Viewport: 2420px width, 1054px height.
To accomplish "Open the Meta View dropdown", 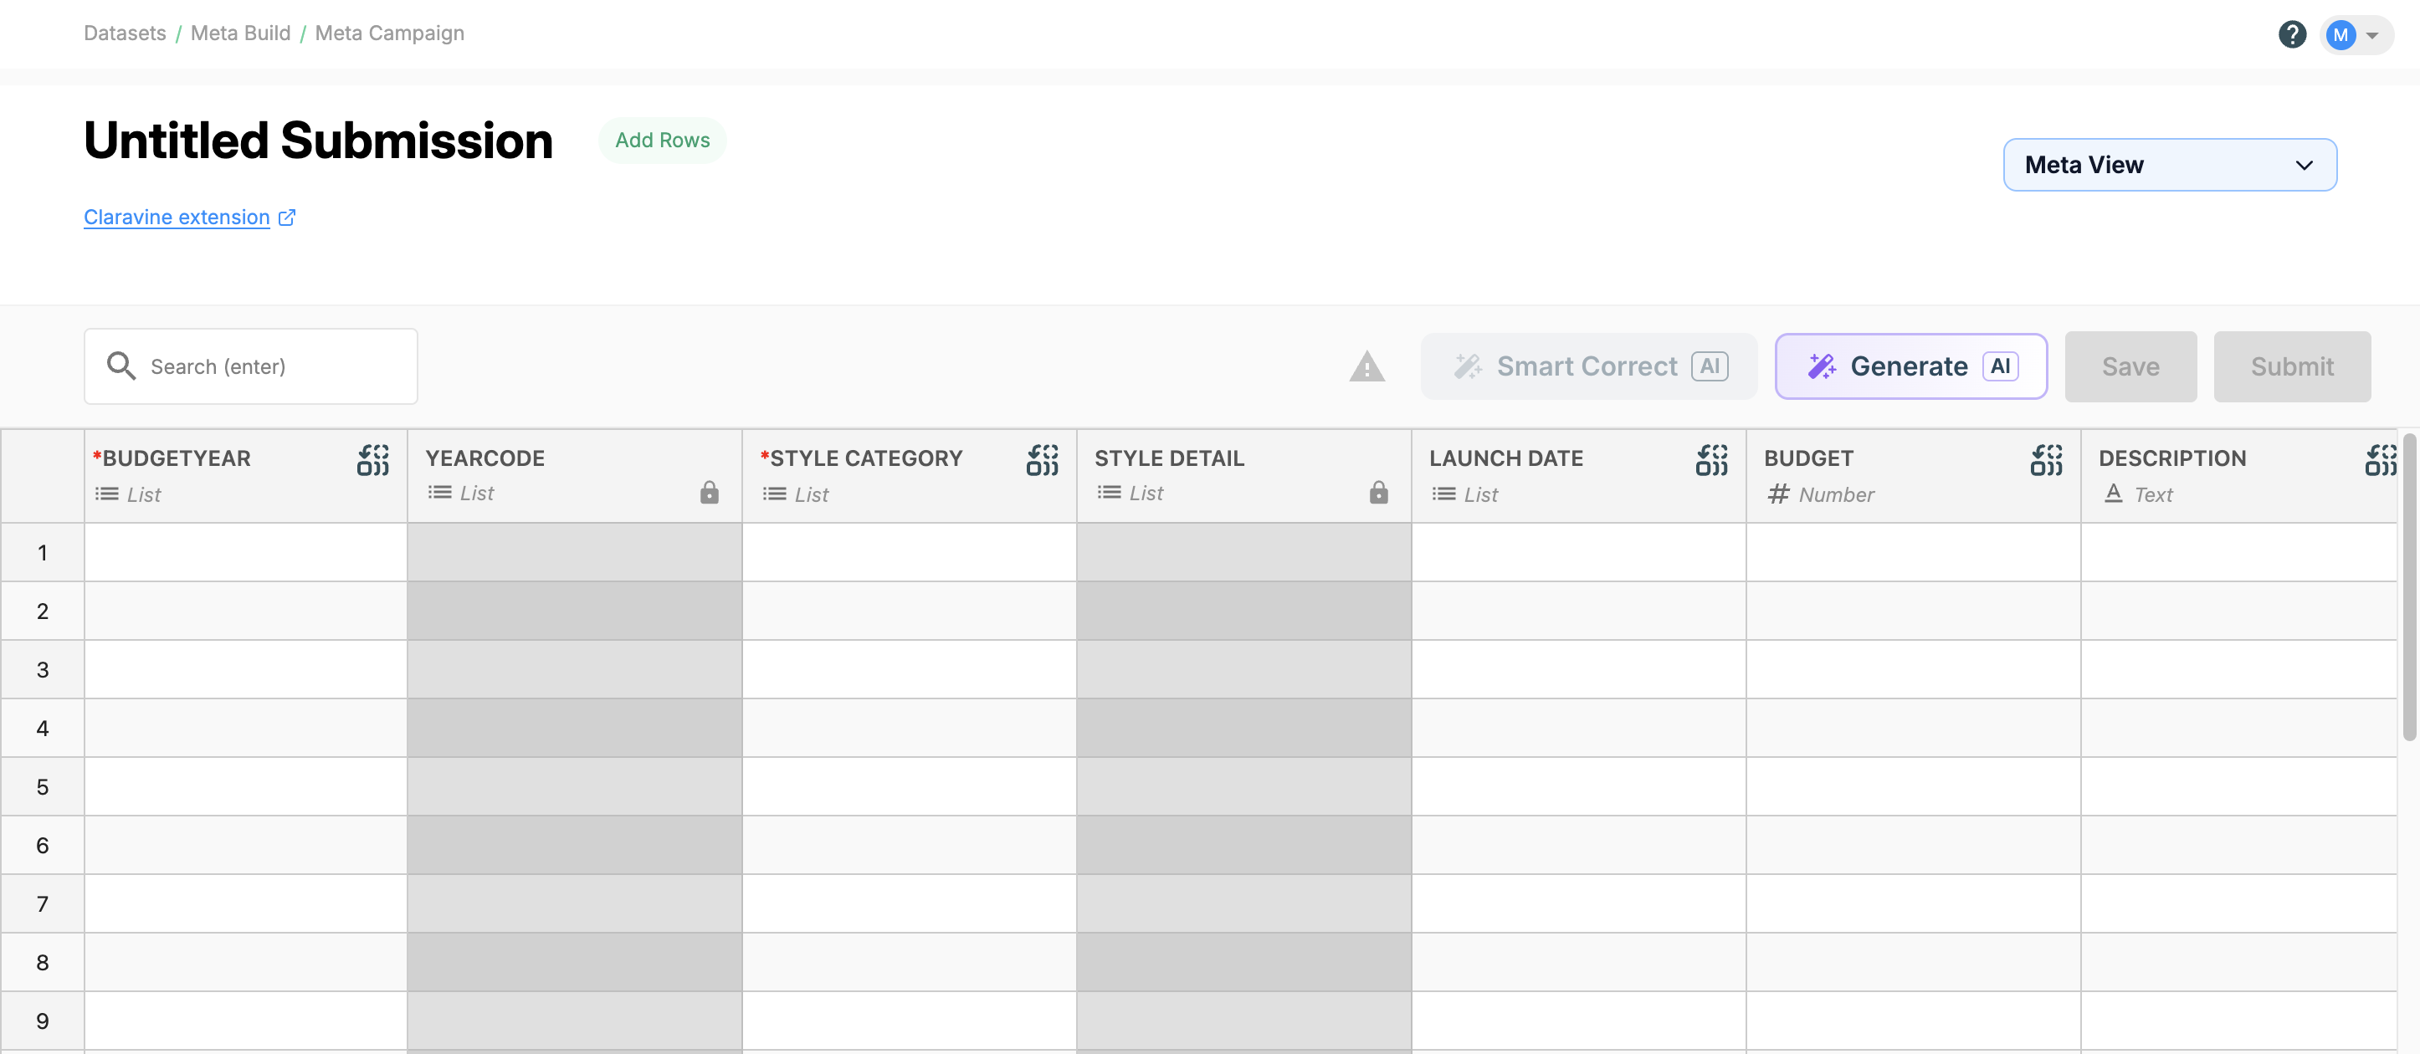I will click(2169, 166).
